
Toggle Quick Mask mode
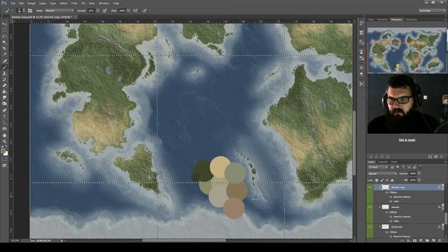click(x=4, y=159)
